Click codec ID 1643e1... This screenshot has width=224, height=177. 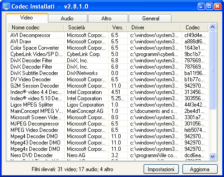(194, 48)
